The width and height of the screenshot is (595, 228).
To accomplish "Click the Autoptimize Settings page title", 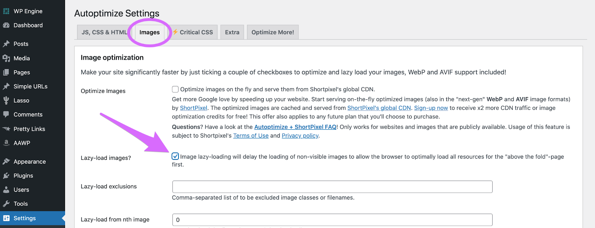I will 117,13.
